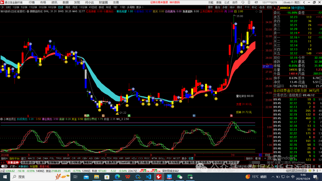Toggle the 标记 mark button
Viewport: 322px width, 181px height.
(x=254, y=7)
